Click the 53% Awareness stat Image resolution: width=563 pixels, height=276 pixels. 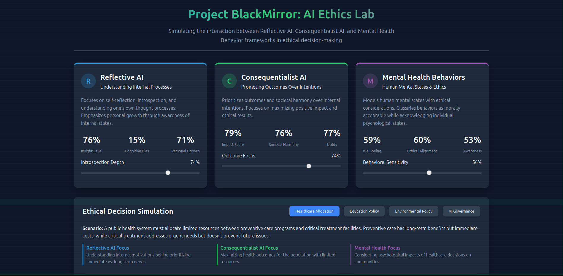point(472,140)
